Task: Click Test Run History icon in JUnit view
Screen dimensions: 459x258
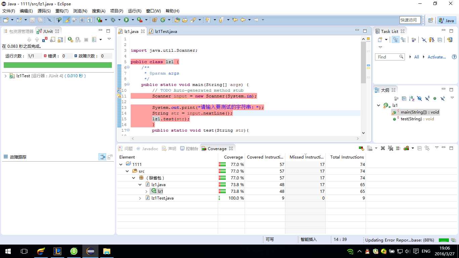Action: click(x=94, y=40)
